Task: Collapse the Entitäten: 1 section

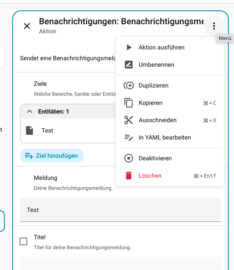Action: point(29,111)
